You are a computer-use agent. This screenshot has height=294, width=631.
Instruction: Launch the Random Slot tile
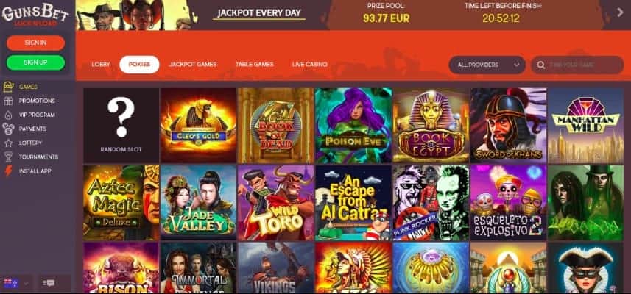[x=121, y=125]
